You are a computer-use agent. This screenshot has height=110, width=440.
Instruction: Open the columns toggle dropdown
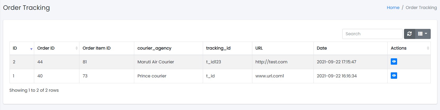423,34
